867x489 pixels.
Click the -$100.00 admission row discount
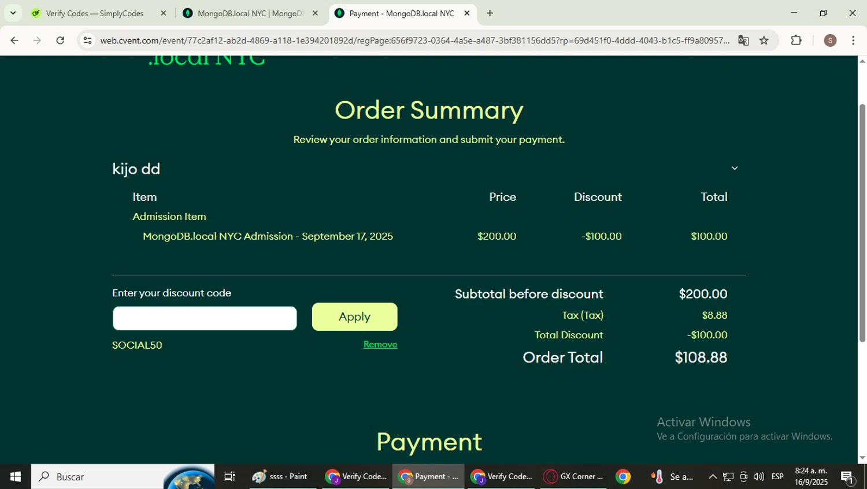pyautogui.click(x=602, y=236)
